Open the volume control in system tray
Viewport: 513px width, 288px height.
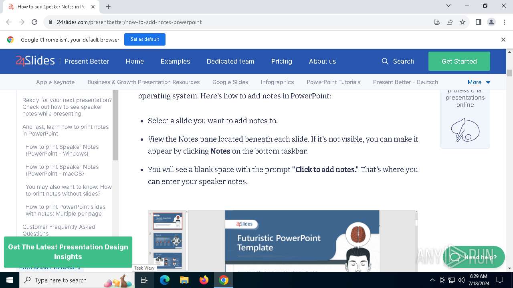click(x=461, y=280)
